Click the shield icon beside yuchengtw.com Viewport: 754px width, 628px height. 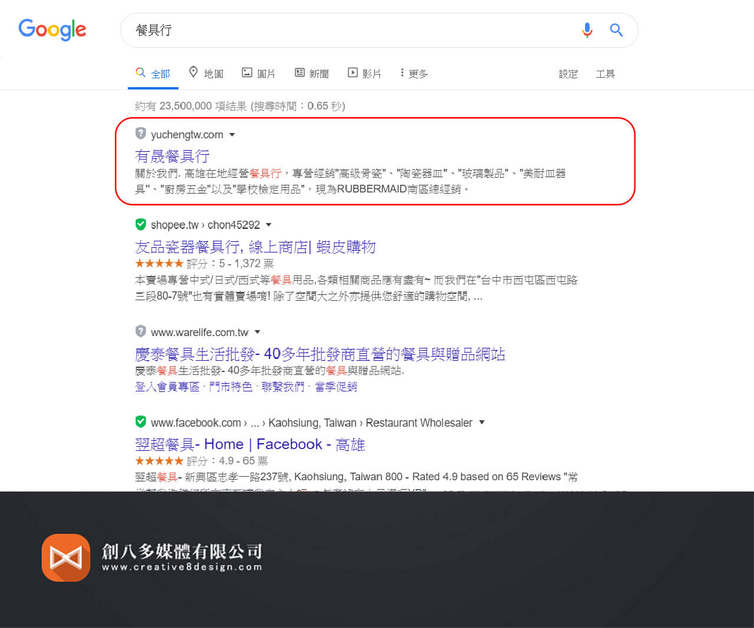pyautogui.click(x=140, y=134)
